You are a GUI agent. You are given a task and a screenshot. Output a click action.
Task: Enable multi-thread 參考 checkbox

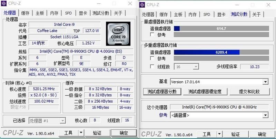[x=152, y=58]
